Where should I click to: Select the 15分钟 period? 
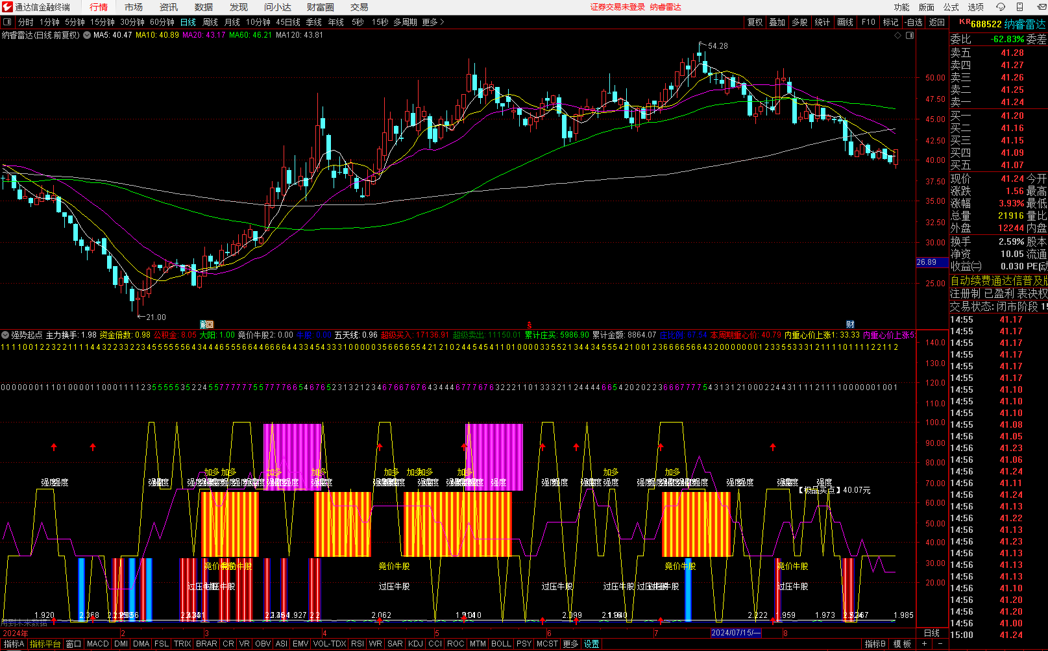pyautogui.click(x=103, y=22)
